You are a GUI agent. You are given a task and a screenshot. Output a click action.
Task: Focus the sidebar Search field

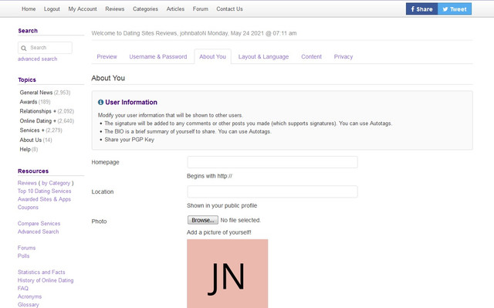pyautogui.click(x=45, y=48)
